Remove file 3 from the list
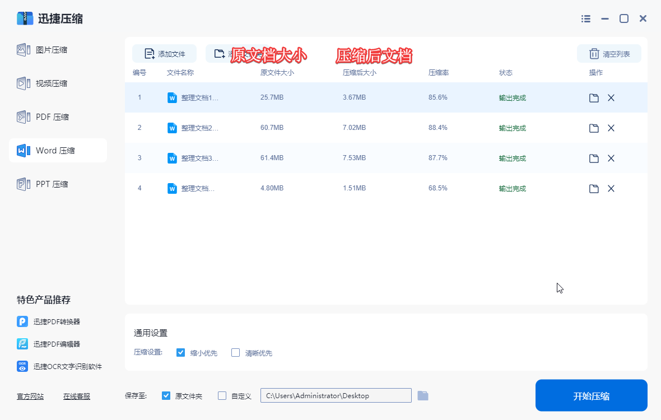Image resolution: width=661 pixels, height=420 pixels. [611, 158]
